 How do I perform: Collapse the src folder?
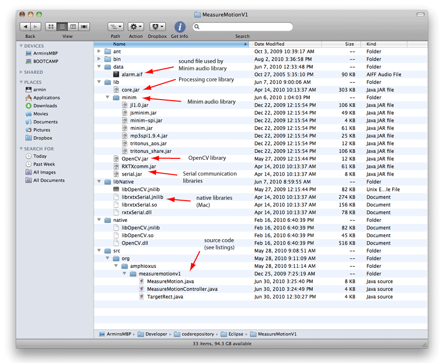tap(99, 251)
